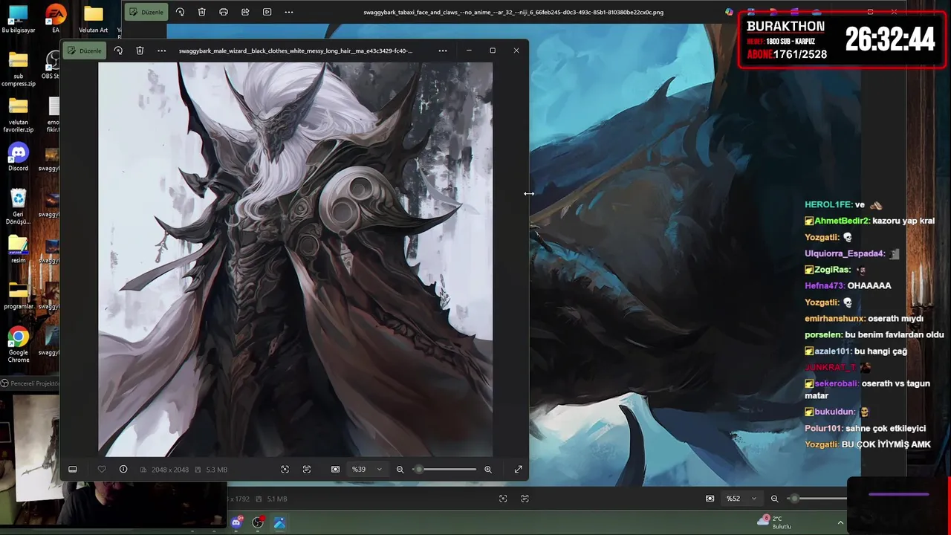Click the front window zoom slider
The height and width of the screenshot is (535, 951).
[444, 470]
